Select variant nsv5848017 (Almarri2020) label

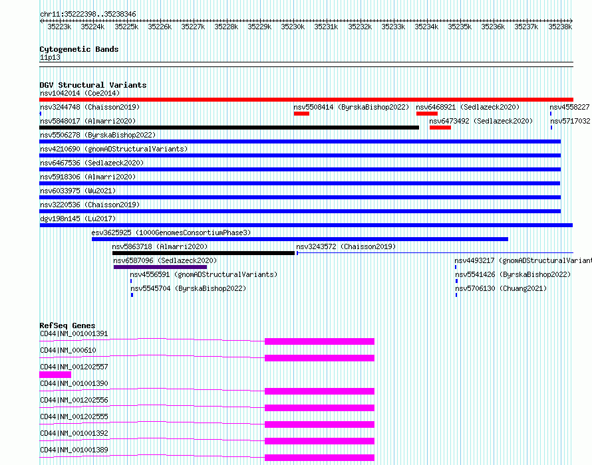click(88, 121)
